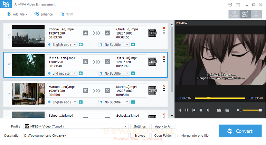Move Maroon video up in list
Viewport: 266px width, 145px height.
[164, 88]
